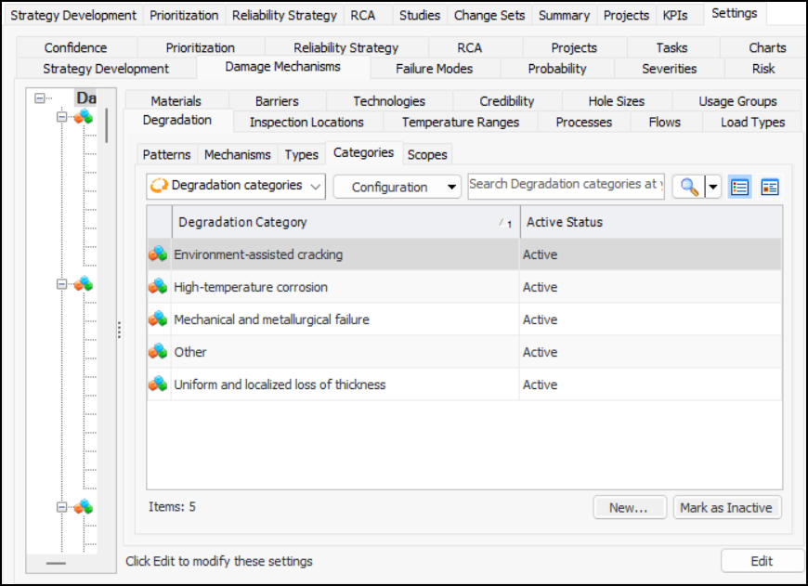Open the Degradation categories dropdown
This screenshot has width=808, height=586.
pyautogui.click(x=236, y=186)
